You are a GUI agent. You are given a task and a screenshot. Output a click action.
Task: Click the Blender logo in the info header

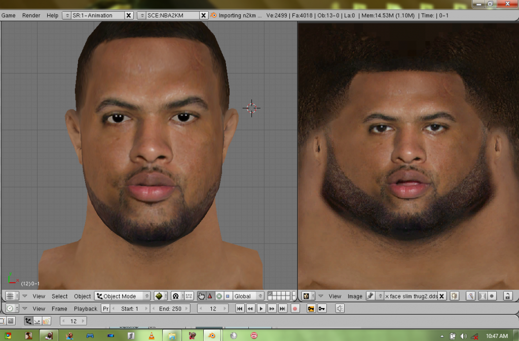click(213, 15)
